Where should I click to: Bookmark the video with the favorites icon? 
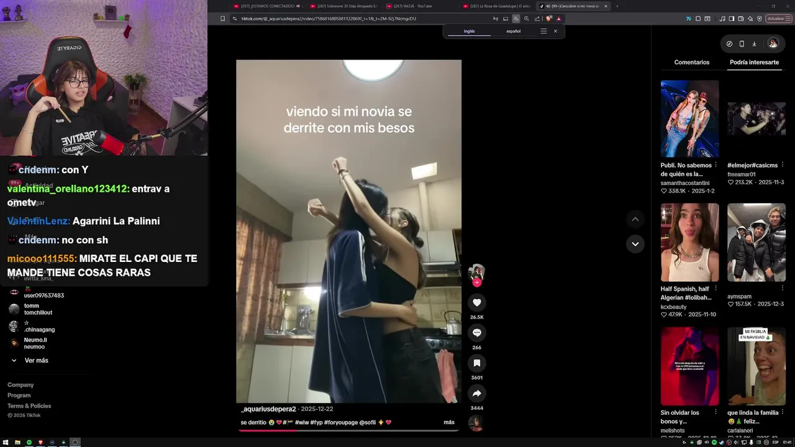tap(476, 363)
